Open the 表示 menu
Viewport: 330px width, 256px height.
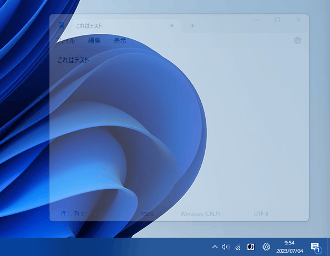click(120, 40)
